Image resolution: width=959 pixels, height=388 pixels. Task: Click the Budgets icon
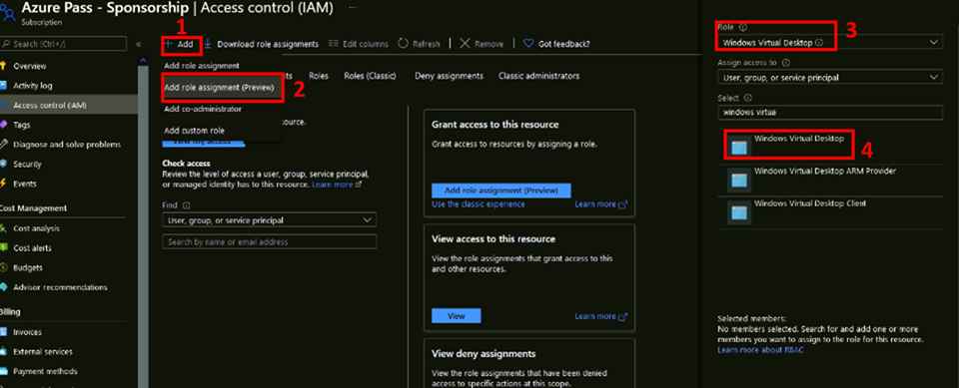(x=3, y=267)
